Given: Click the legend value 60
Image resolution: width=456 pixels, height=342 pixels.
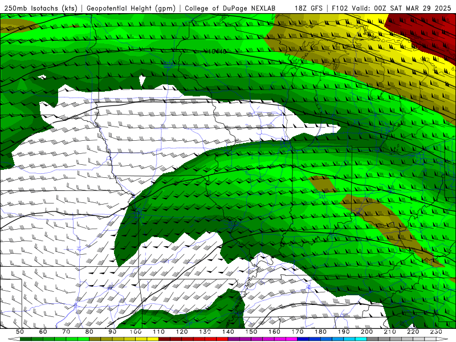Looking at the screenshot, I should pyautogui.click(x=43, y=332).
